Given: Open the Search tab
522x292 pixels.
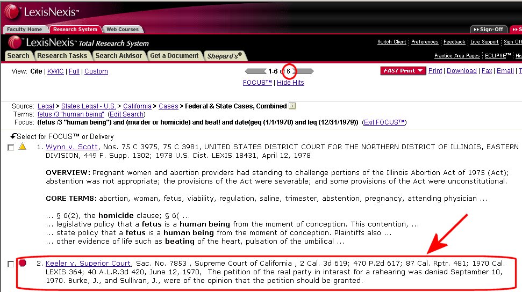Looking at the screenshot, I should [18, 55].
